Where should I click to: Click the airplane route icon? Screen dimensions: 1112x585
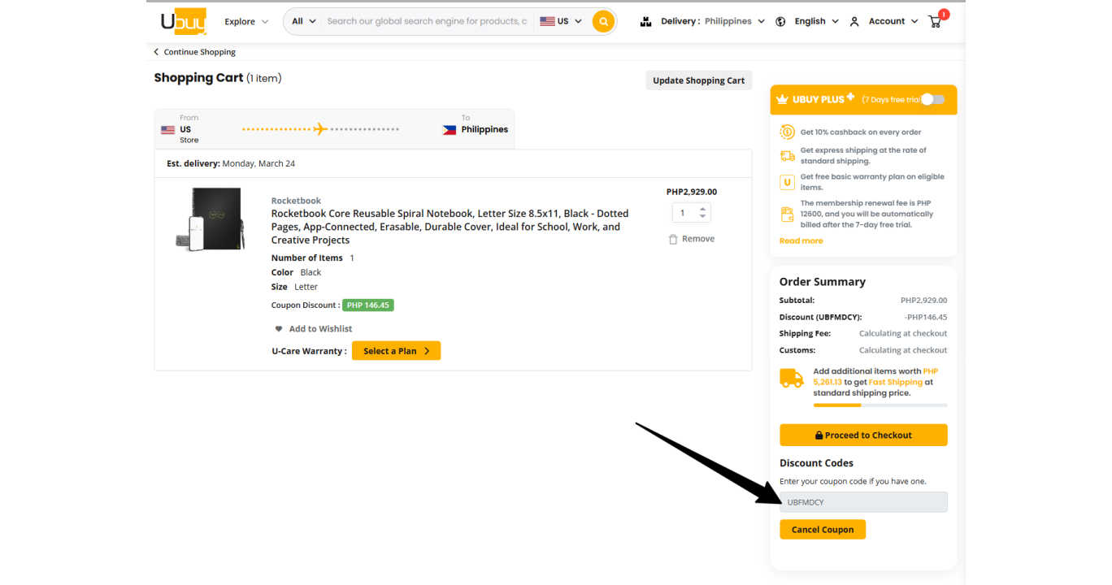(x=320, y=129)
